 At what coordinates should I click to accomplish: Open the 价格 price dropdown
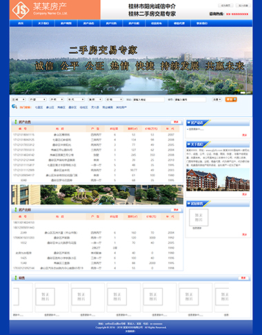coord(114,99)
